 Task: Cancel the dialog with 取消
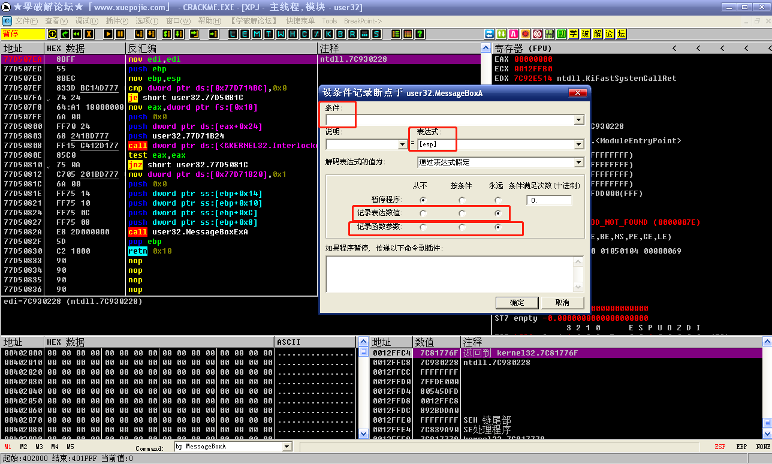tap(562, 302)
